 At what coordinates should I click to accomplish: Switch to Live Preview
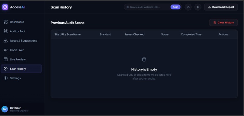click(x=21, y=59)
